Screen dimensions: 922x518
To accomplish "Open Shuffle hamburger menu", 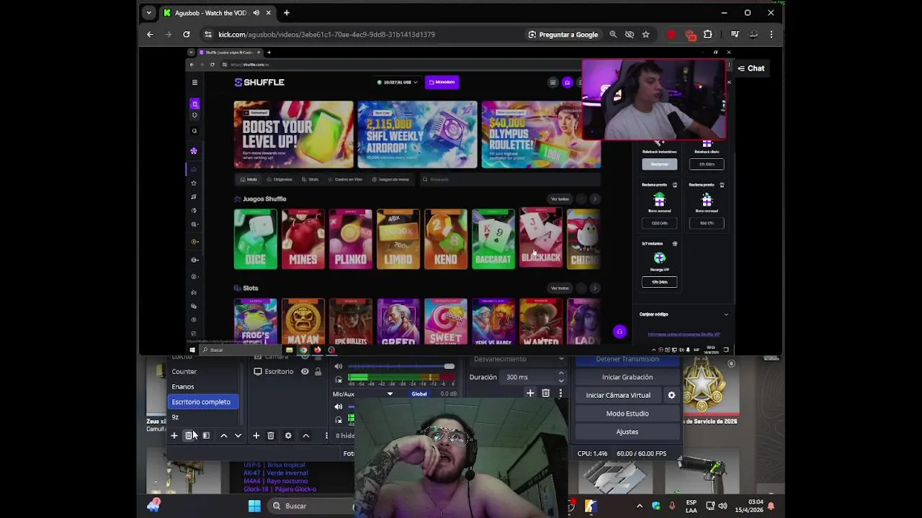I will point(194,82).
